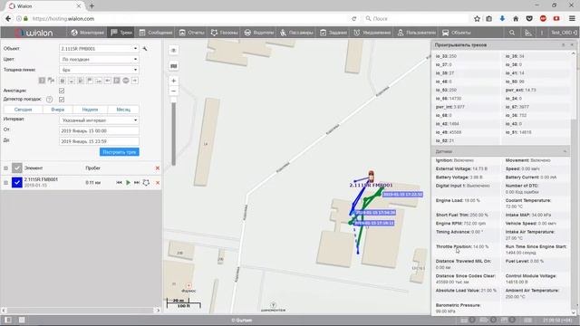
Task: Toggle the select-all tracks checkbox in header
Action: pyautogui.click(x=17, y=168)
